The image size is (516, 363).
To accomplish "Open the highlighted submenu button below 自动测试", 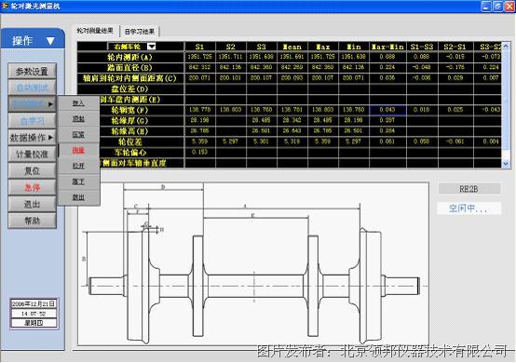I will tap(32, 104).
